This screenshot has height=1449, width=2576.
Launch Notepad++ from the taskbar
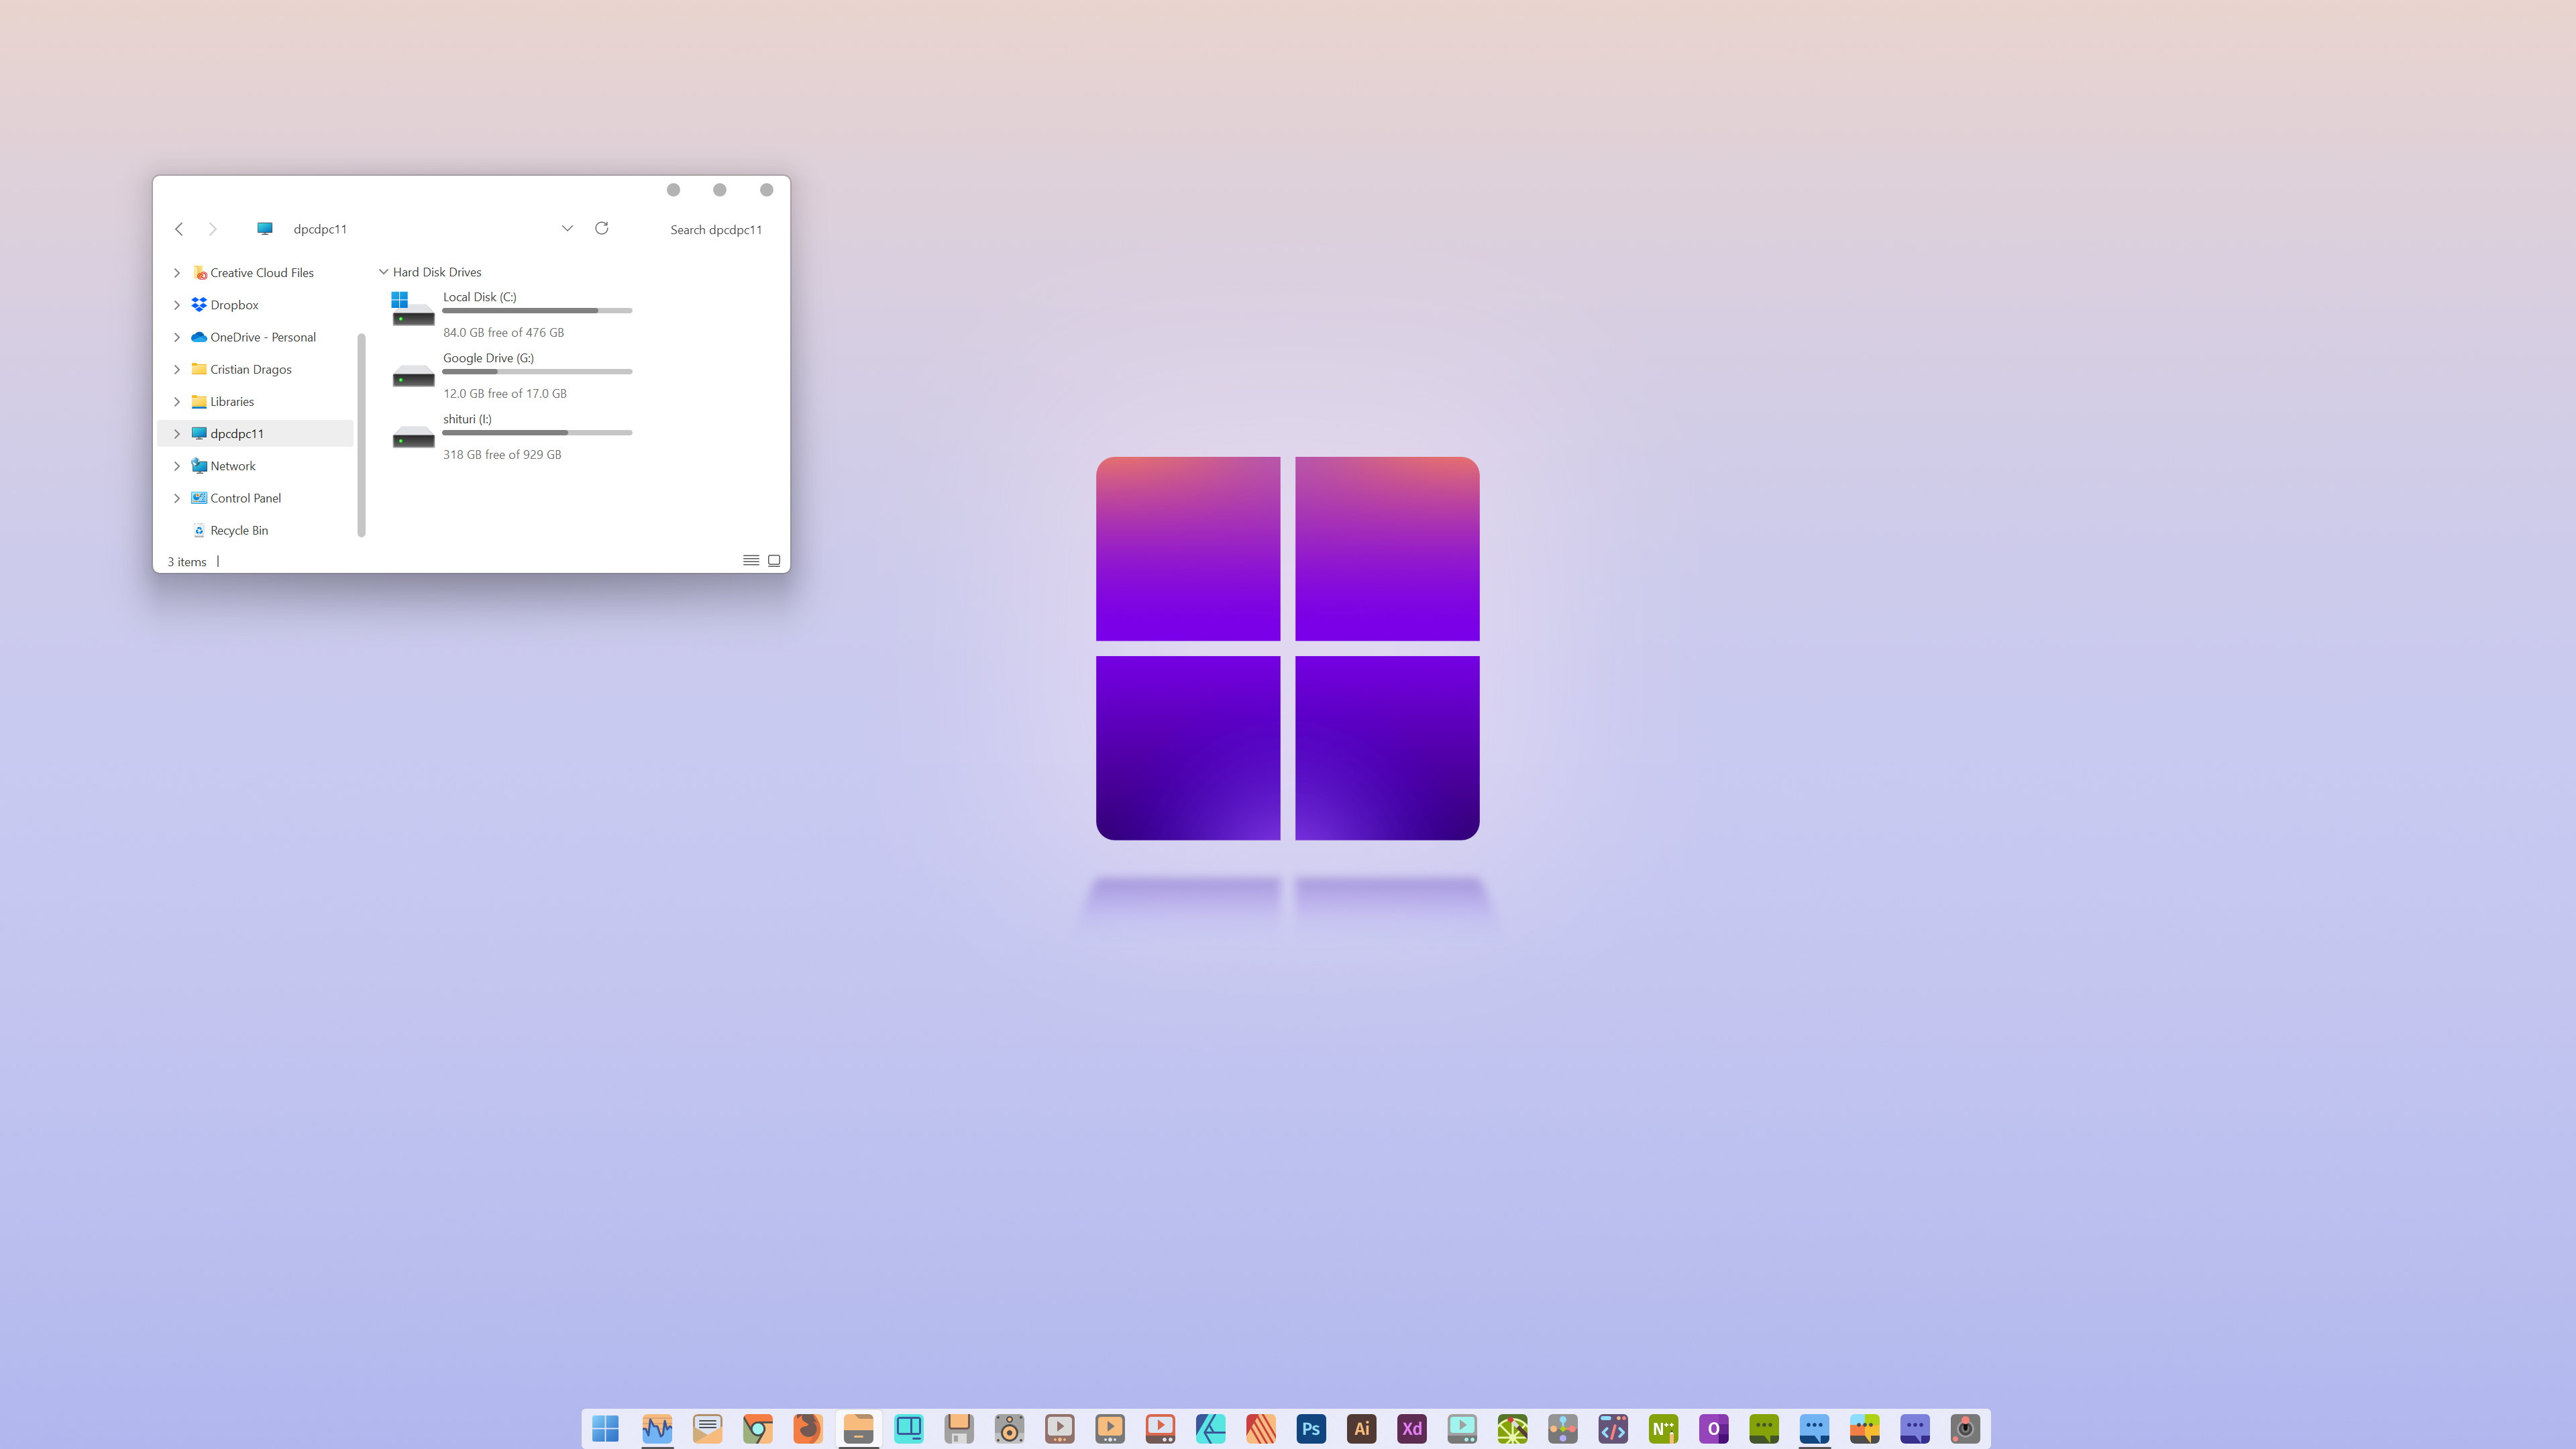click(1664, 1428)
